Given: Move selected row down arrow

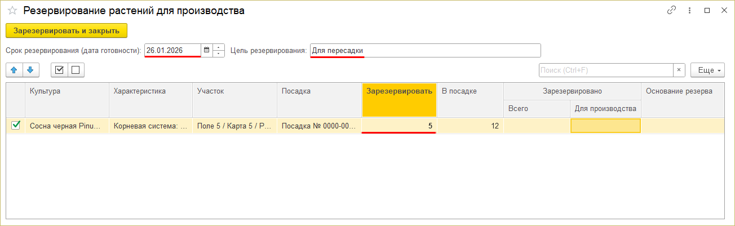Looking at the screenshot, I should pyautogui.click(x=30, y=70).
